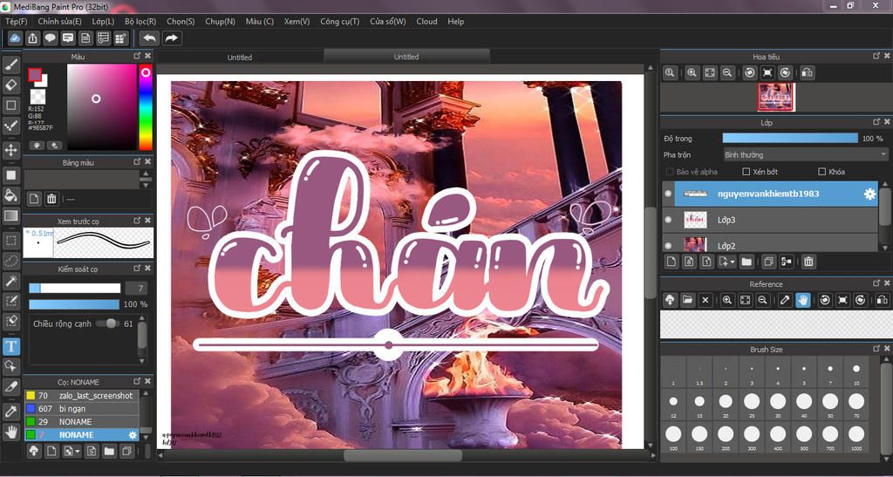Select the Fill rectangle tool
893x477 pixels.
point(10,175)
